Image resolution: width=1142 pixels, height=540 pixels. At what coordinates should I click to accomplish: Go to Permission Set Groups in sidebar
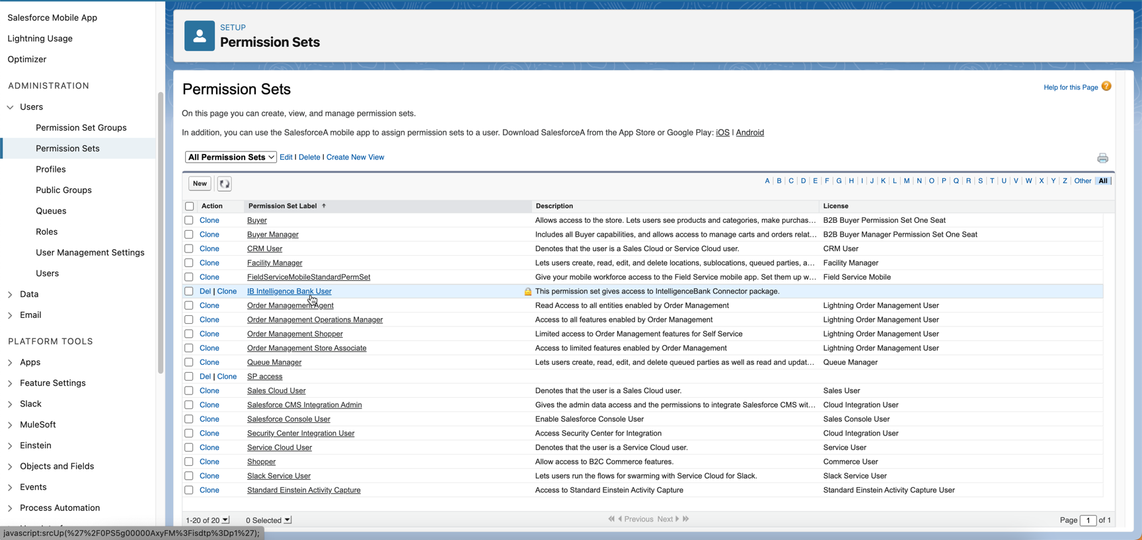(81, 128)
